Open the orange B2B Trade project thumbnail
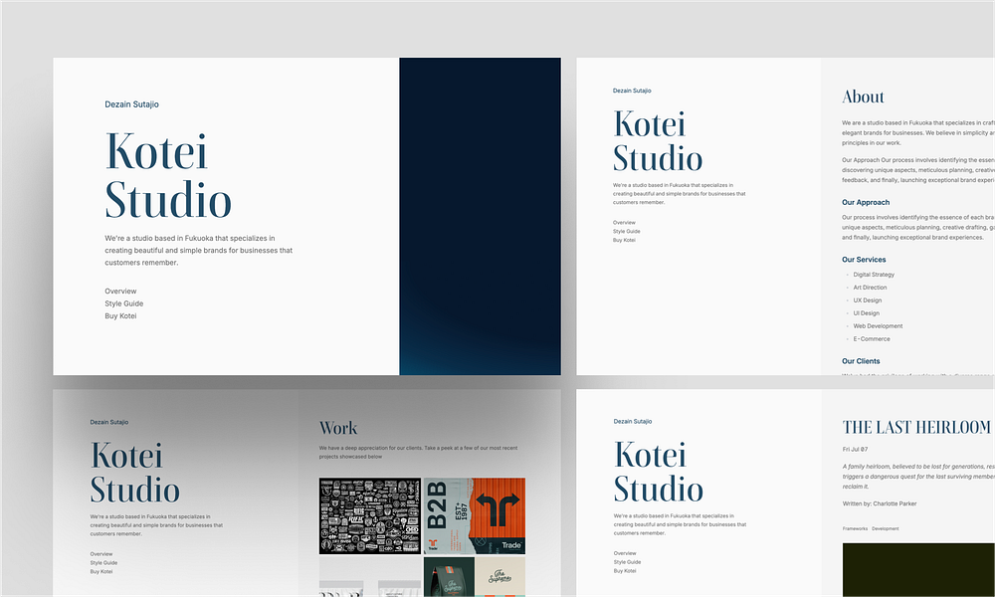 [475, 515]
